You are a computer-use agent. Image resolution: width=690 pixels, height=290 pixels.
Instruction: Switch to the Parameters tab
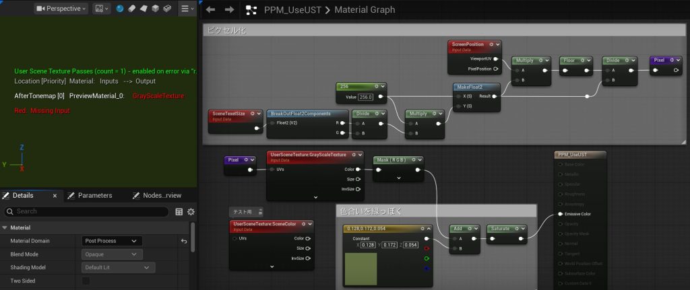pos(95,195)
